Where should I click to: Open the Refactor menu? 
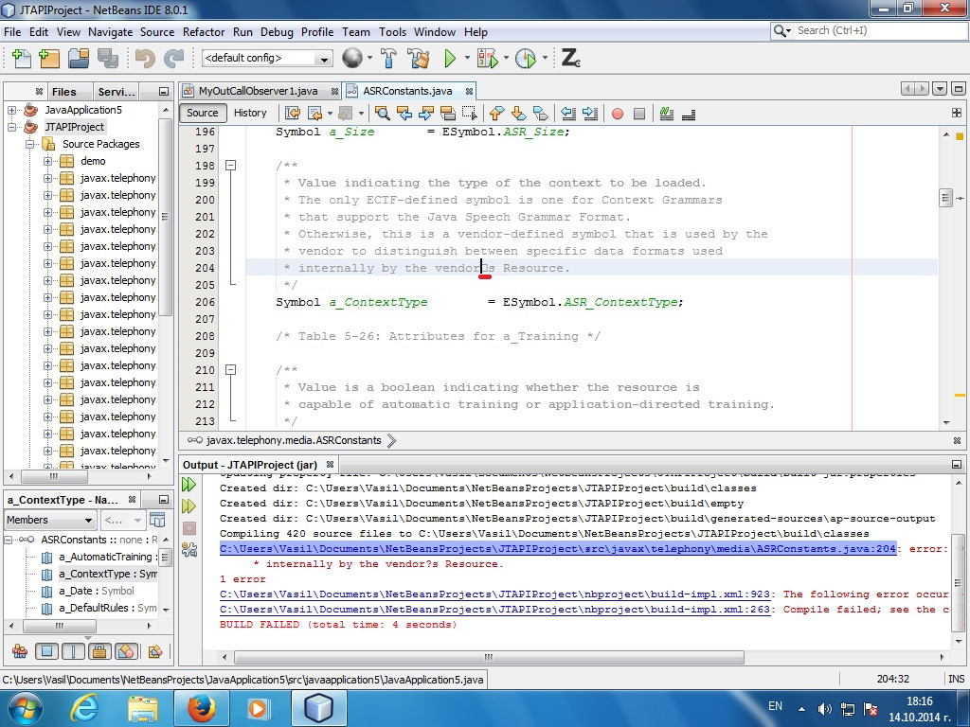pos(204,32)
